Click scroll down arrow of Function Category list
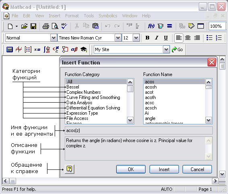The image size is (228, 194). (130, 120)
